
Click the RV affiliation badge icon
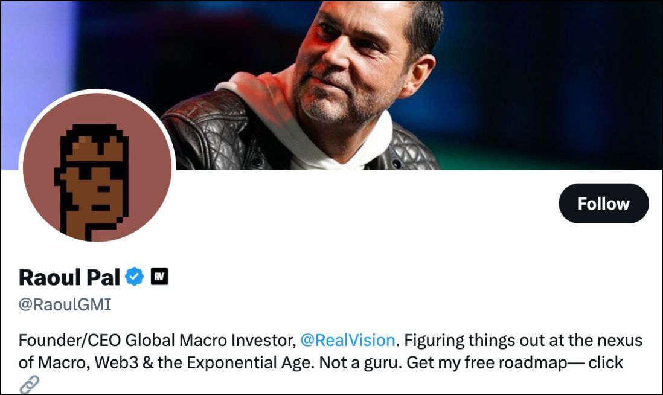click(x=159, y=277)
